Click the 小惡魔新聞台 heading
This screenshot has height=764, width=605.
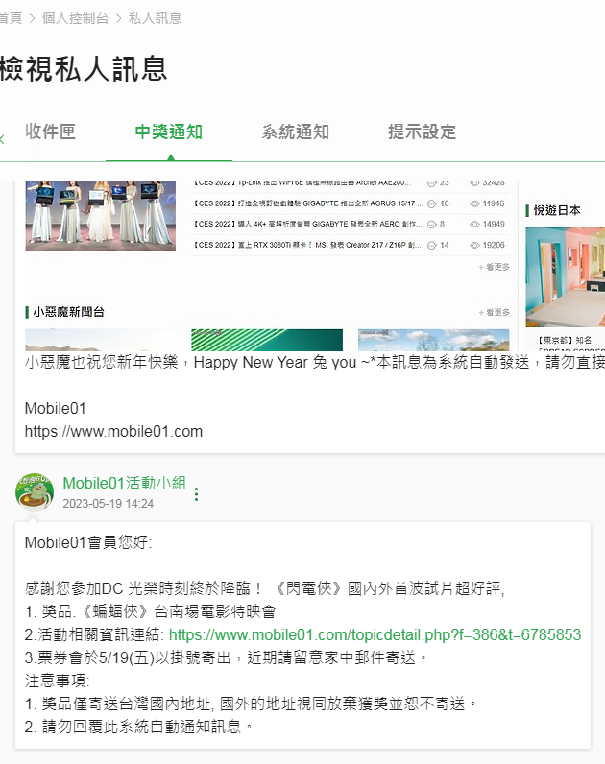[69, 312]
